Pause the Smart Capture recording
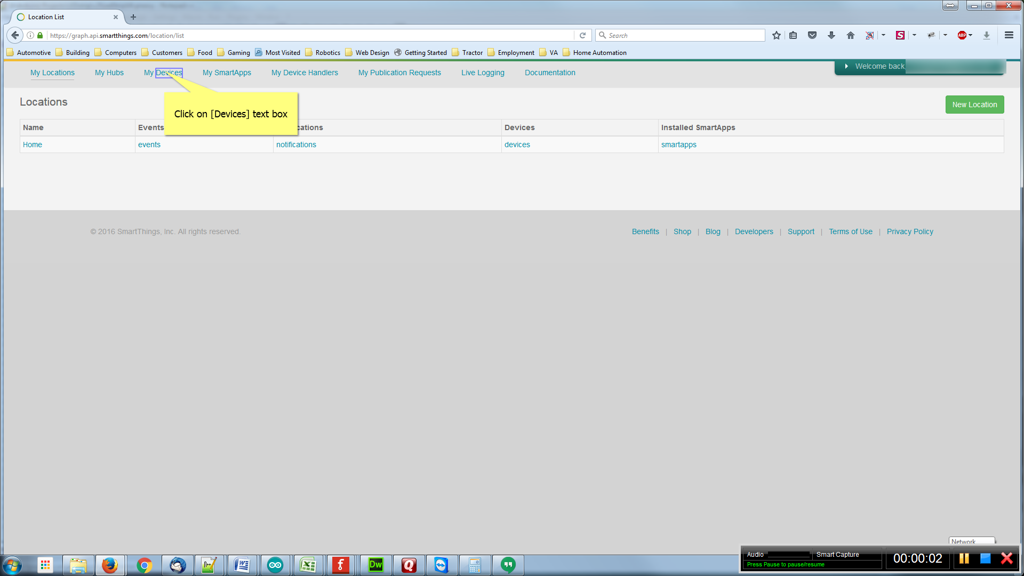 (x=964, y=558)
